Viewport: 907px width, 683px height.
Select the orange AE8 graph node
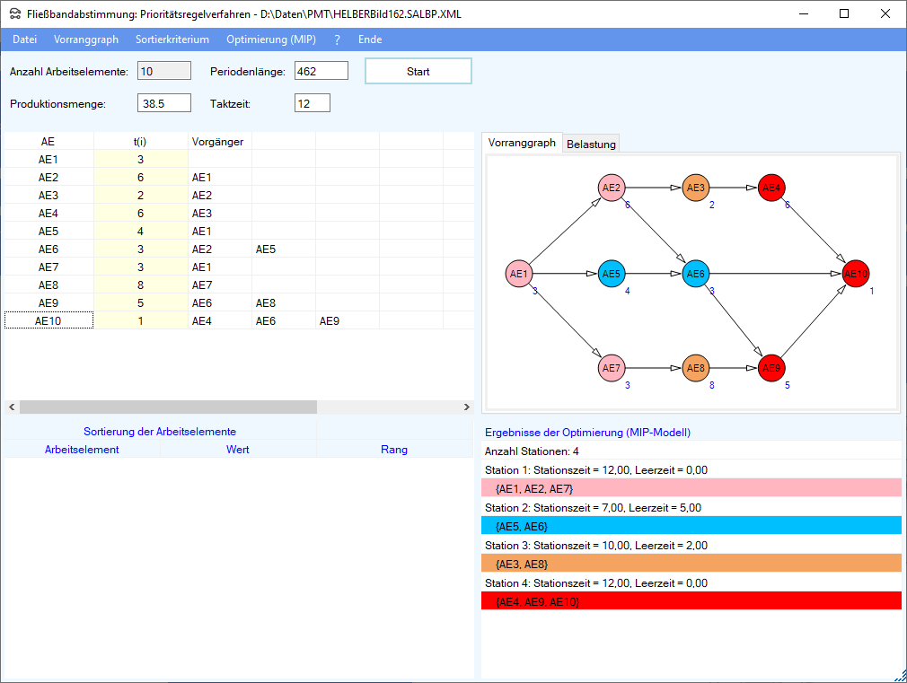(x=695, y=368)
